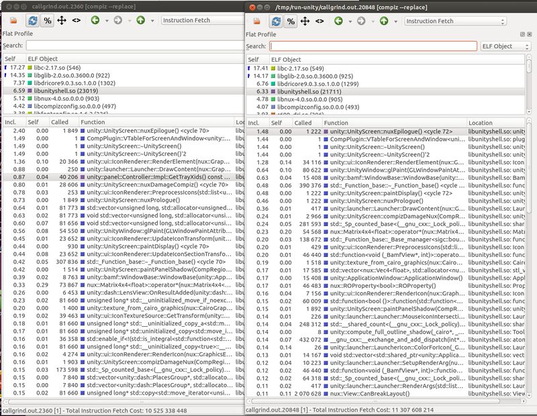The width and height of the screenshot is (537, 416).
Task: Toggle cycle detection arrows icon in right window
Action: point(305,21)
